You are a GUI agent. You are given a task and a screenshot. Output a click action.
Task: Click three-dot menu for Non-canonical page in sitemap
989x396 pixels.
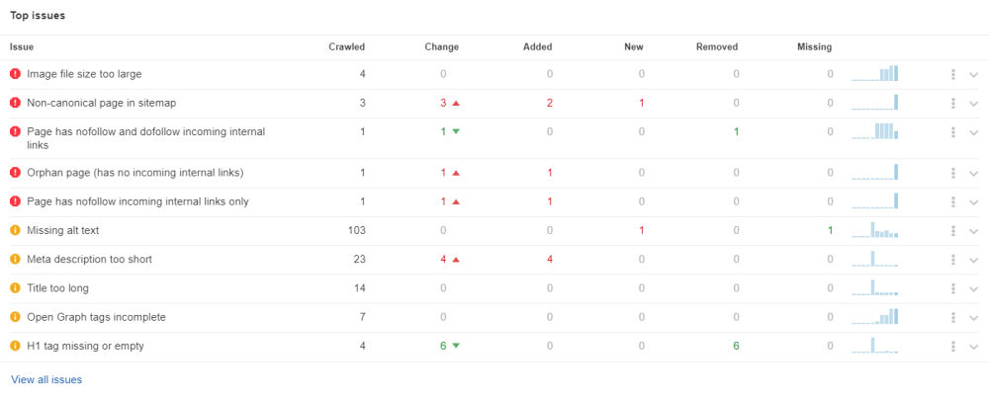coord(952,103)
